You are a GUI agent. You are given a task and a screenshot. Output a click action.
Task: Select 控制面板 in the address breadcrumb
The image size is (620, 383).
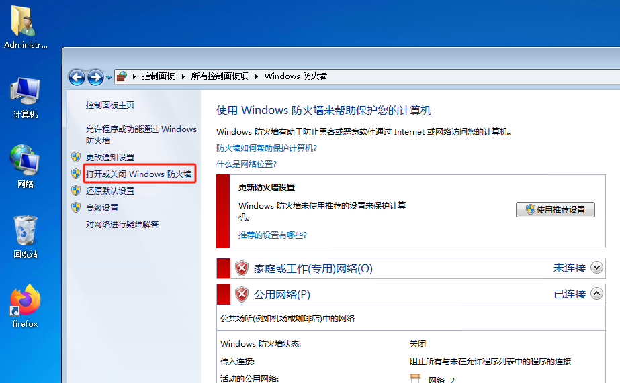point(159,76)
